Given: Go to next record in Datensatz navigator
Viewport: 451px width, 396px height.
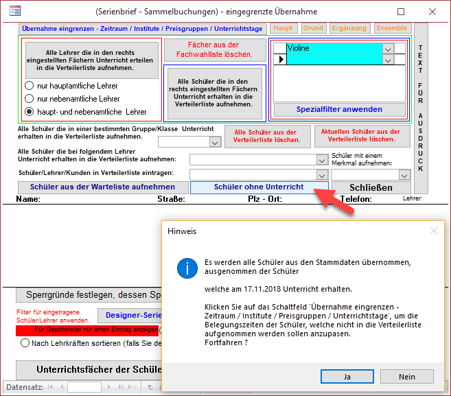Looking at the screenshot, I should pyautogui.click(x=108, y=387).
